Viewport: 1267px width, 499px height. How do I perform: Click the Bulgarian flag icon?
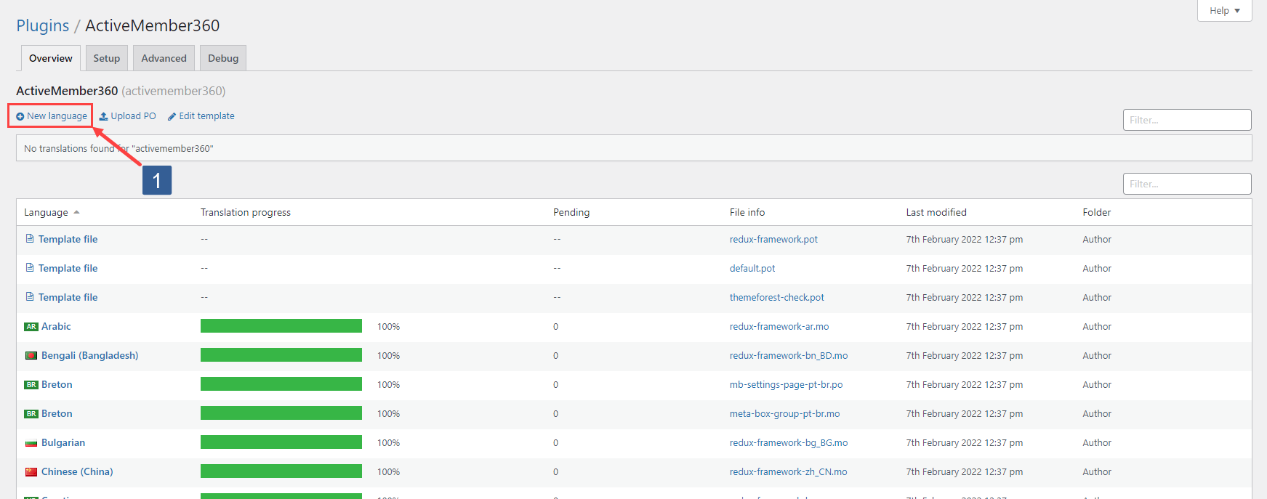(x=31, y=443)
